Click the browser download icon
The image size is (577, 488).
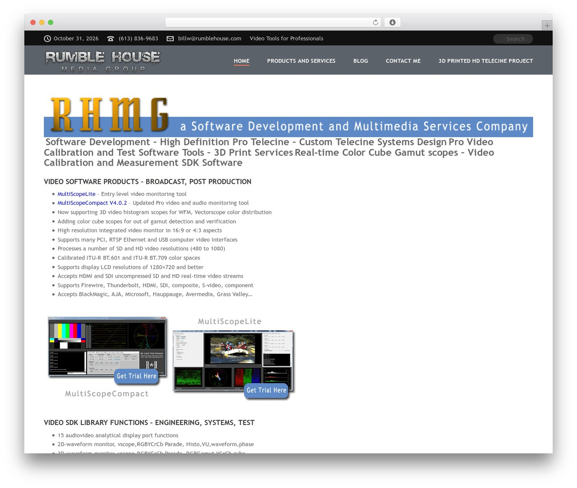[392, 23]
